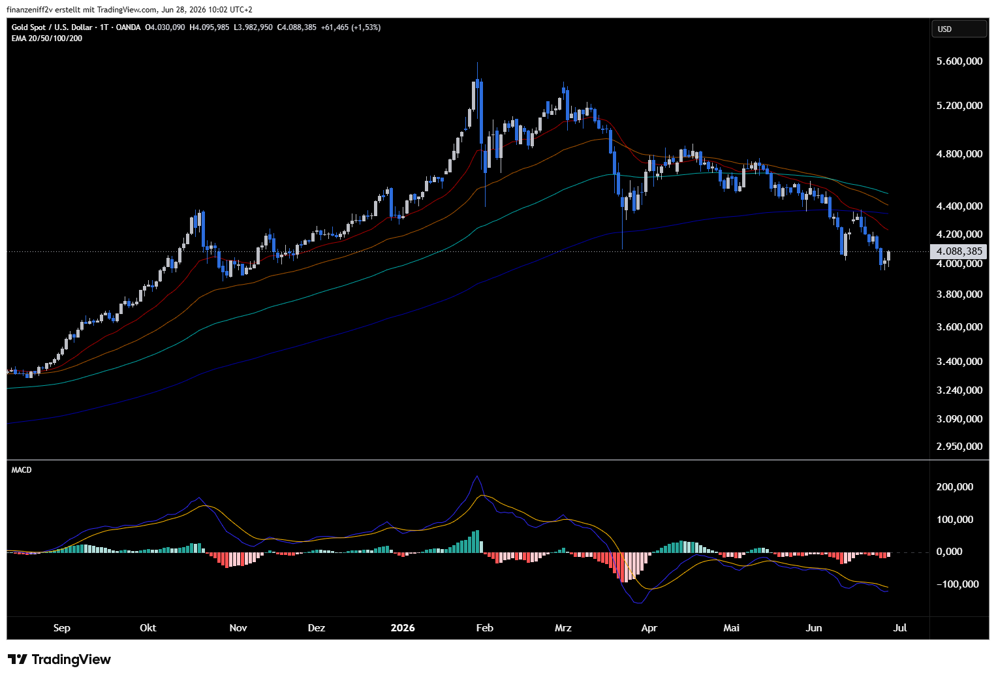Click the daily change +61,465 (+1,53%)
Image resolution: width=996 pixels, height=679 pixels.
(351, 27)
